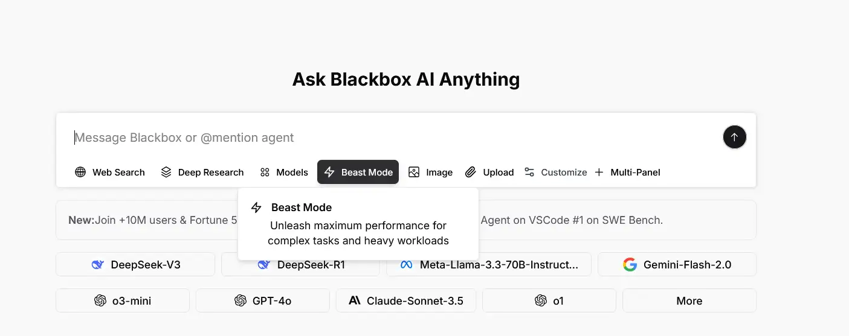
Task: Choose the Claude-Sonnet-3.5 model
Action: [406, 301]
